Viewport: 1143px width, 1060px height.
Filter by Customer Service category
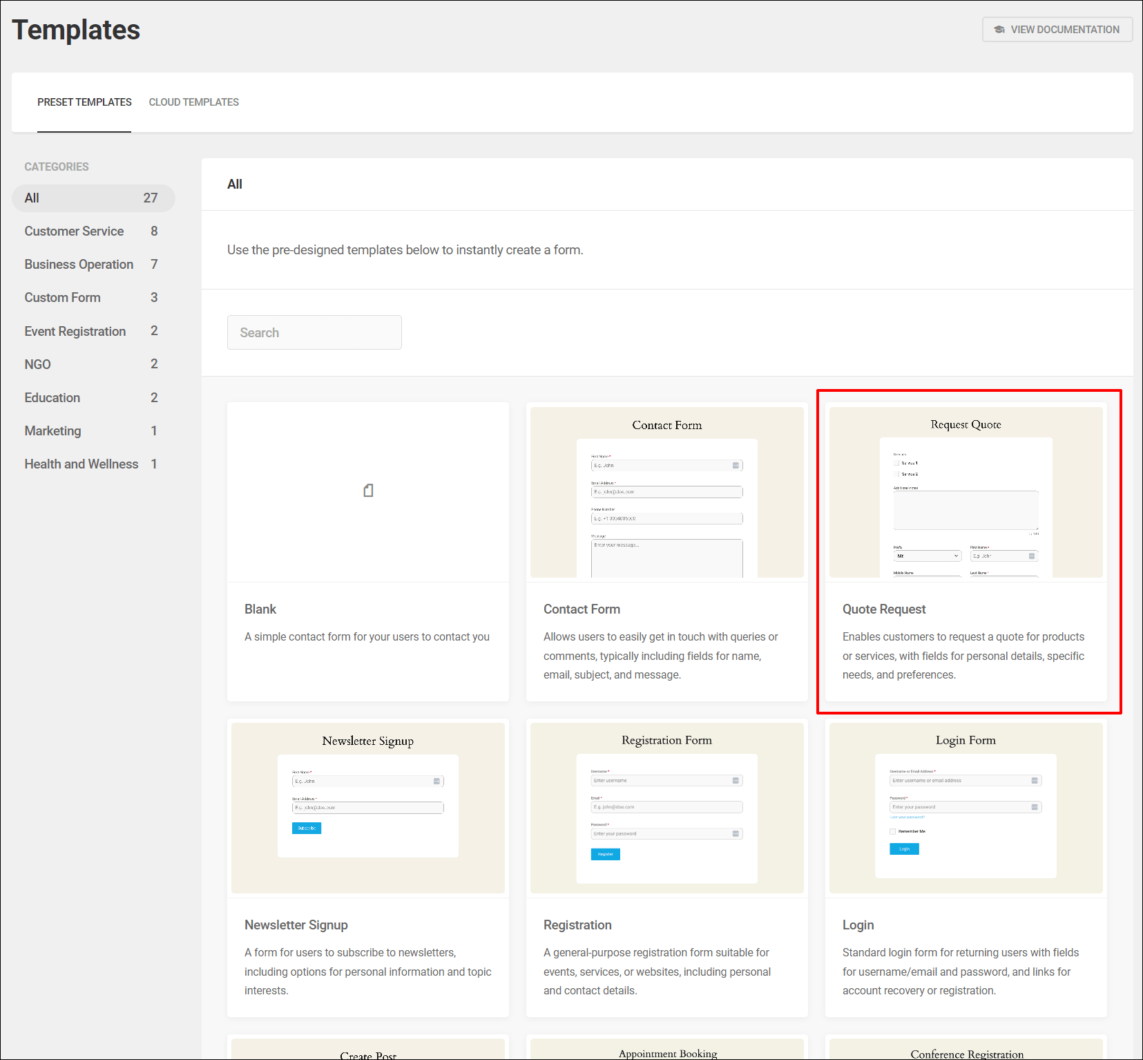75,231
